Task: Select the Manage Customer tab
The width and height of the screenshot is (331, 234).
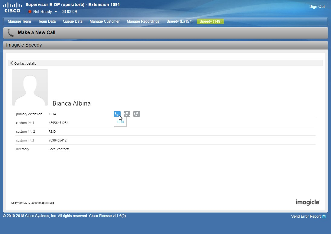Action: coord(105,21)
